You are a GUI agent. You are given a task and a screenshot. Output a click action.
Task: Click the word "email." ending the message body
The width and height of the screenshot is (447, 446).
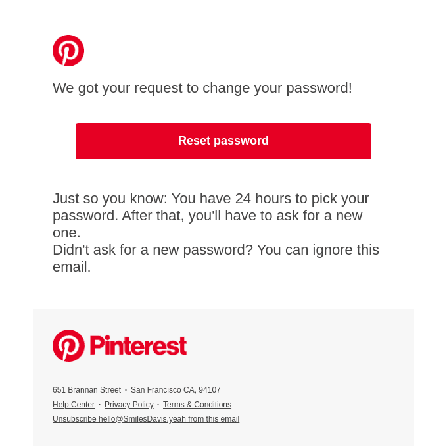[x=72, y=267]
